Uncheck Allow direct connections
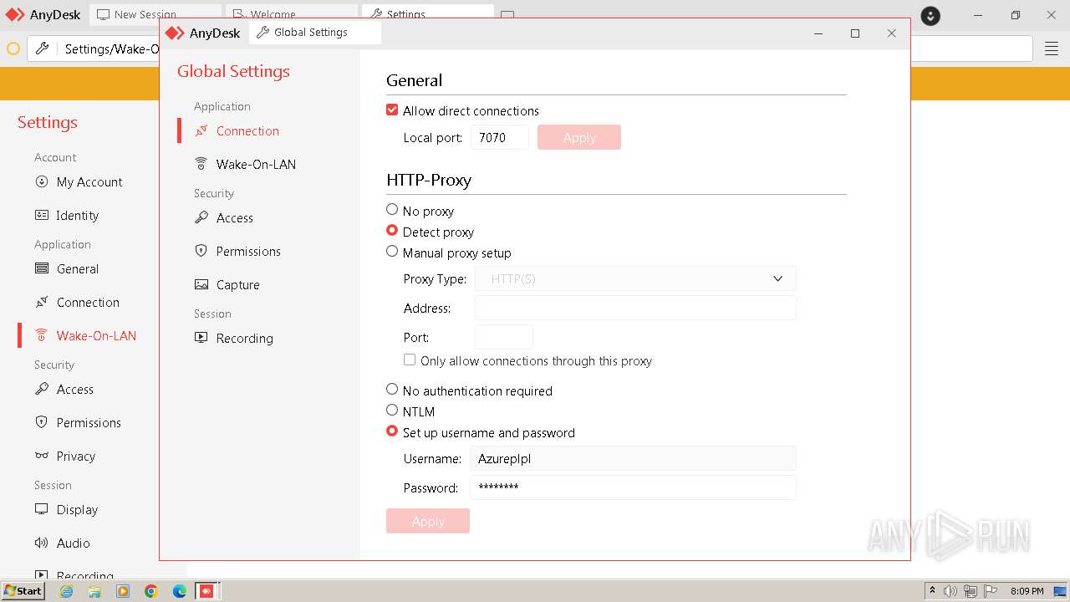1070x602 pixels. click(x=392, y=110)
